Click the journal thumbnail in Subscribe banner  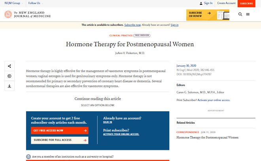coord(223,15)
